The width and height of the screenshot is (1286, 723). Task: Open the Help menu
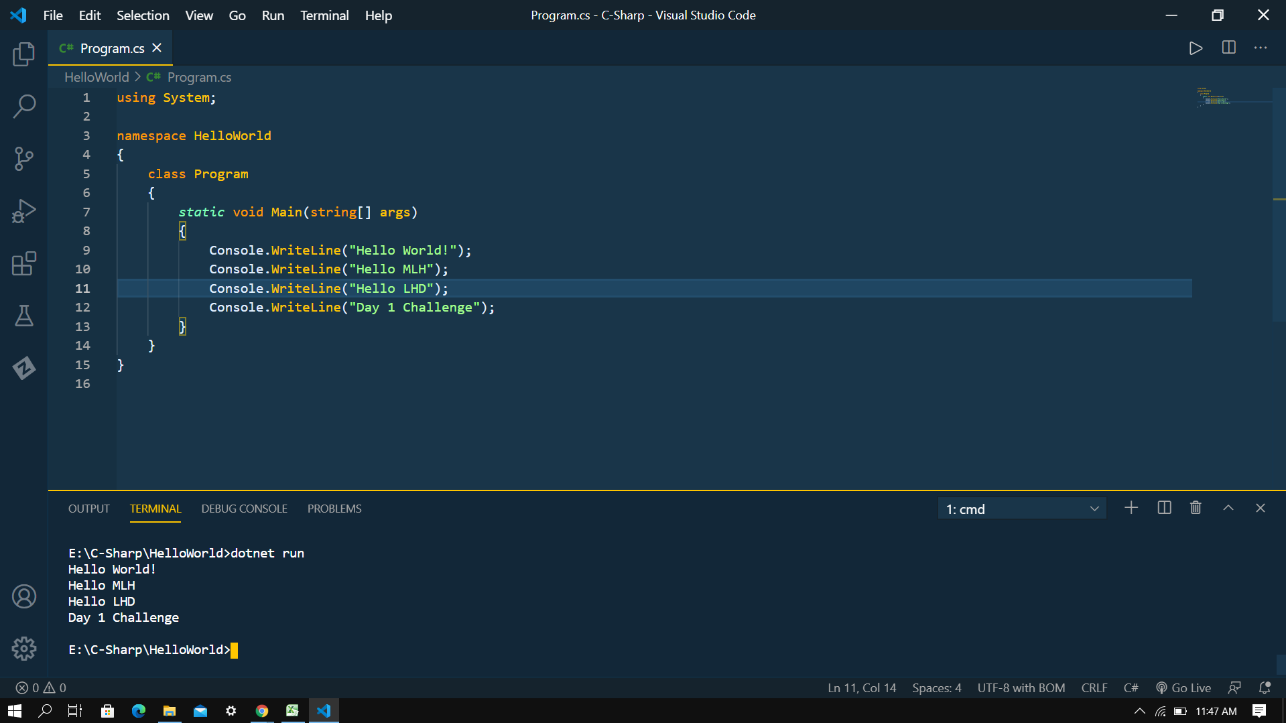379,15
